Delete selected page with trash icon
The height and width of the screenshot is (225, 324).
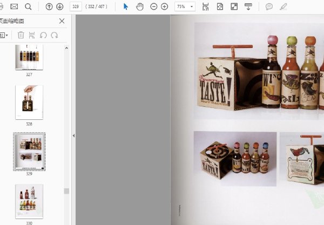21,35
